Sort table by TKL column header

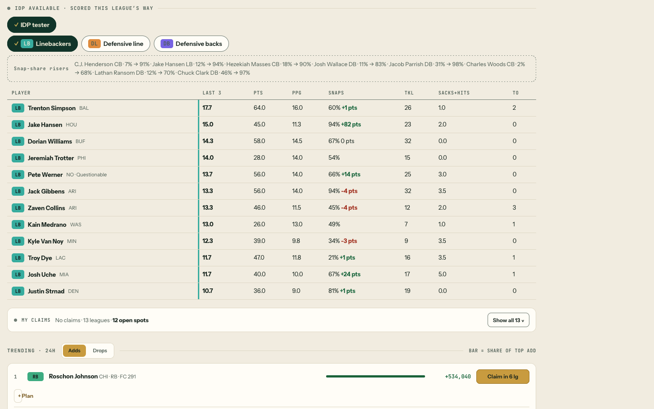click(x=409, y=93)
